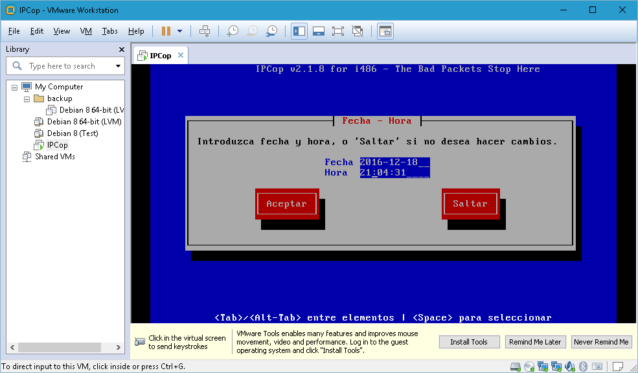Select Debian 8 (Test) in the Library
638x373 pixels.
(x=67, y=133)
